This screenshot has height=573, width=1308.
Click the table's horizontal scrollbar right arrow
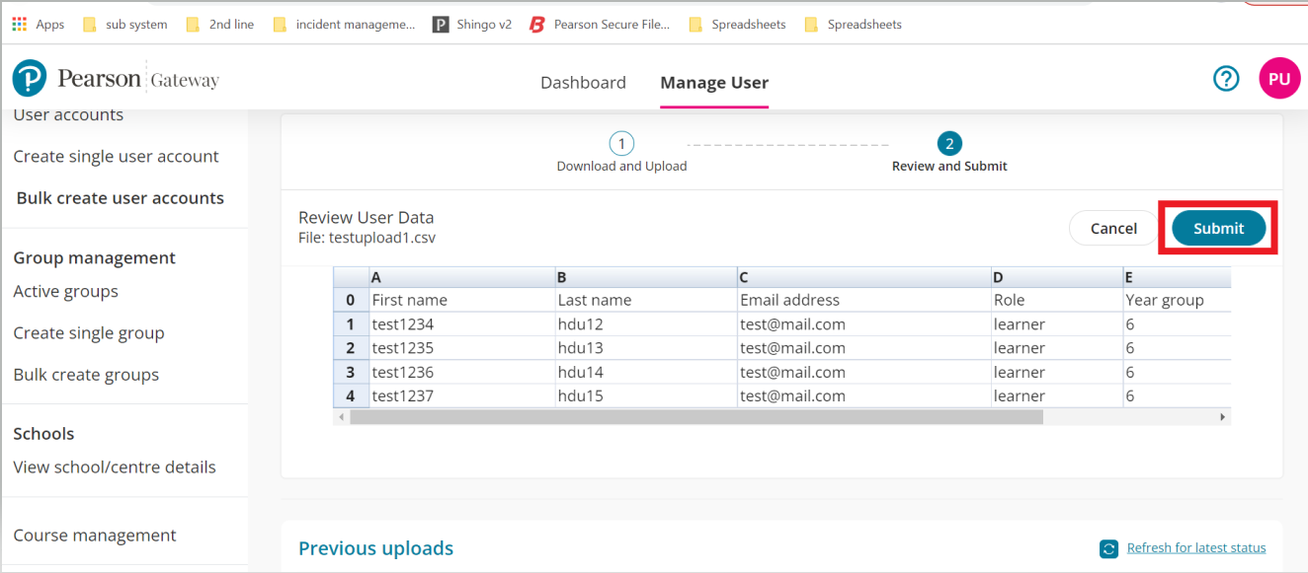coord(1222,417)
